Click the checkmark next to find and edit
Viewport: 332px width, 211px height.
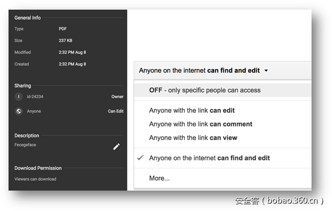(140, 158)
